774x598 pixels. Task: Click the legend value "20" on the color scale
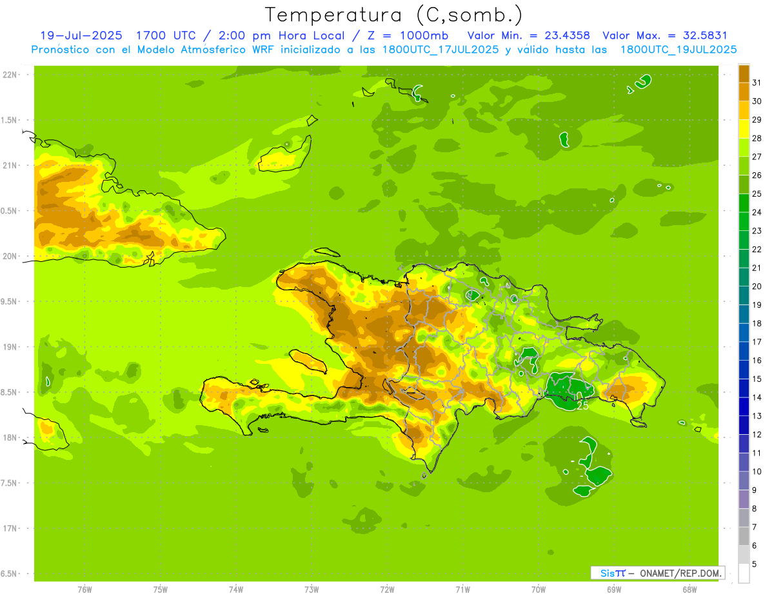pyautogui.click(x=757, y=286)
